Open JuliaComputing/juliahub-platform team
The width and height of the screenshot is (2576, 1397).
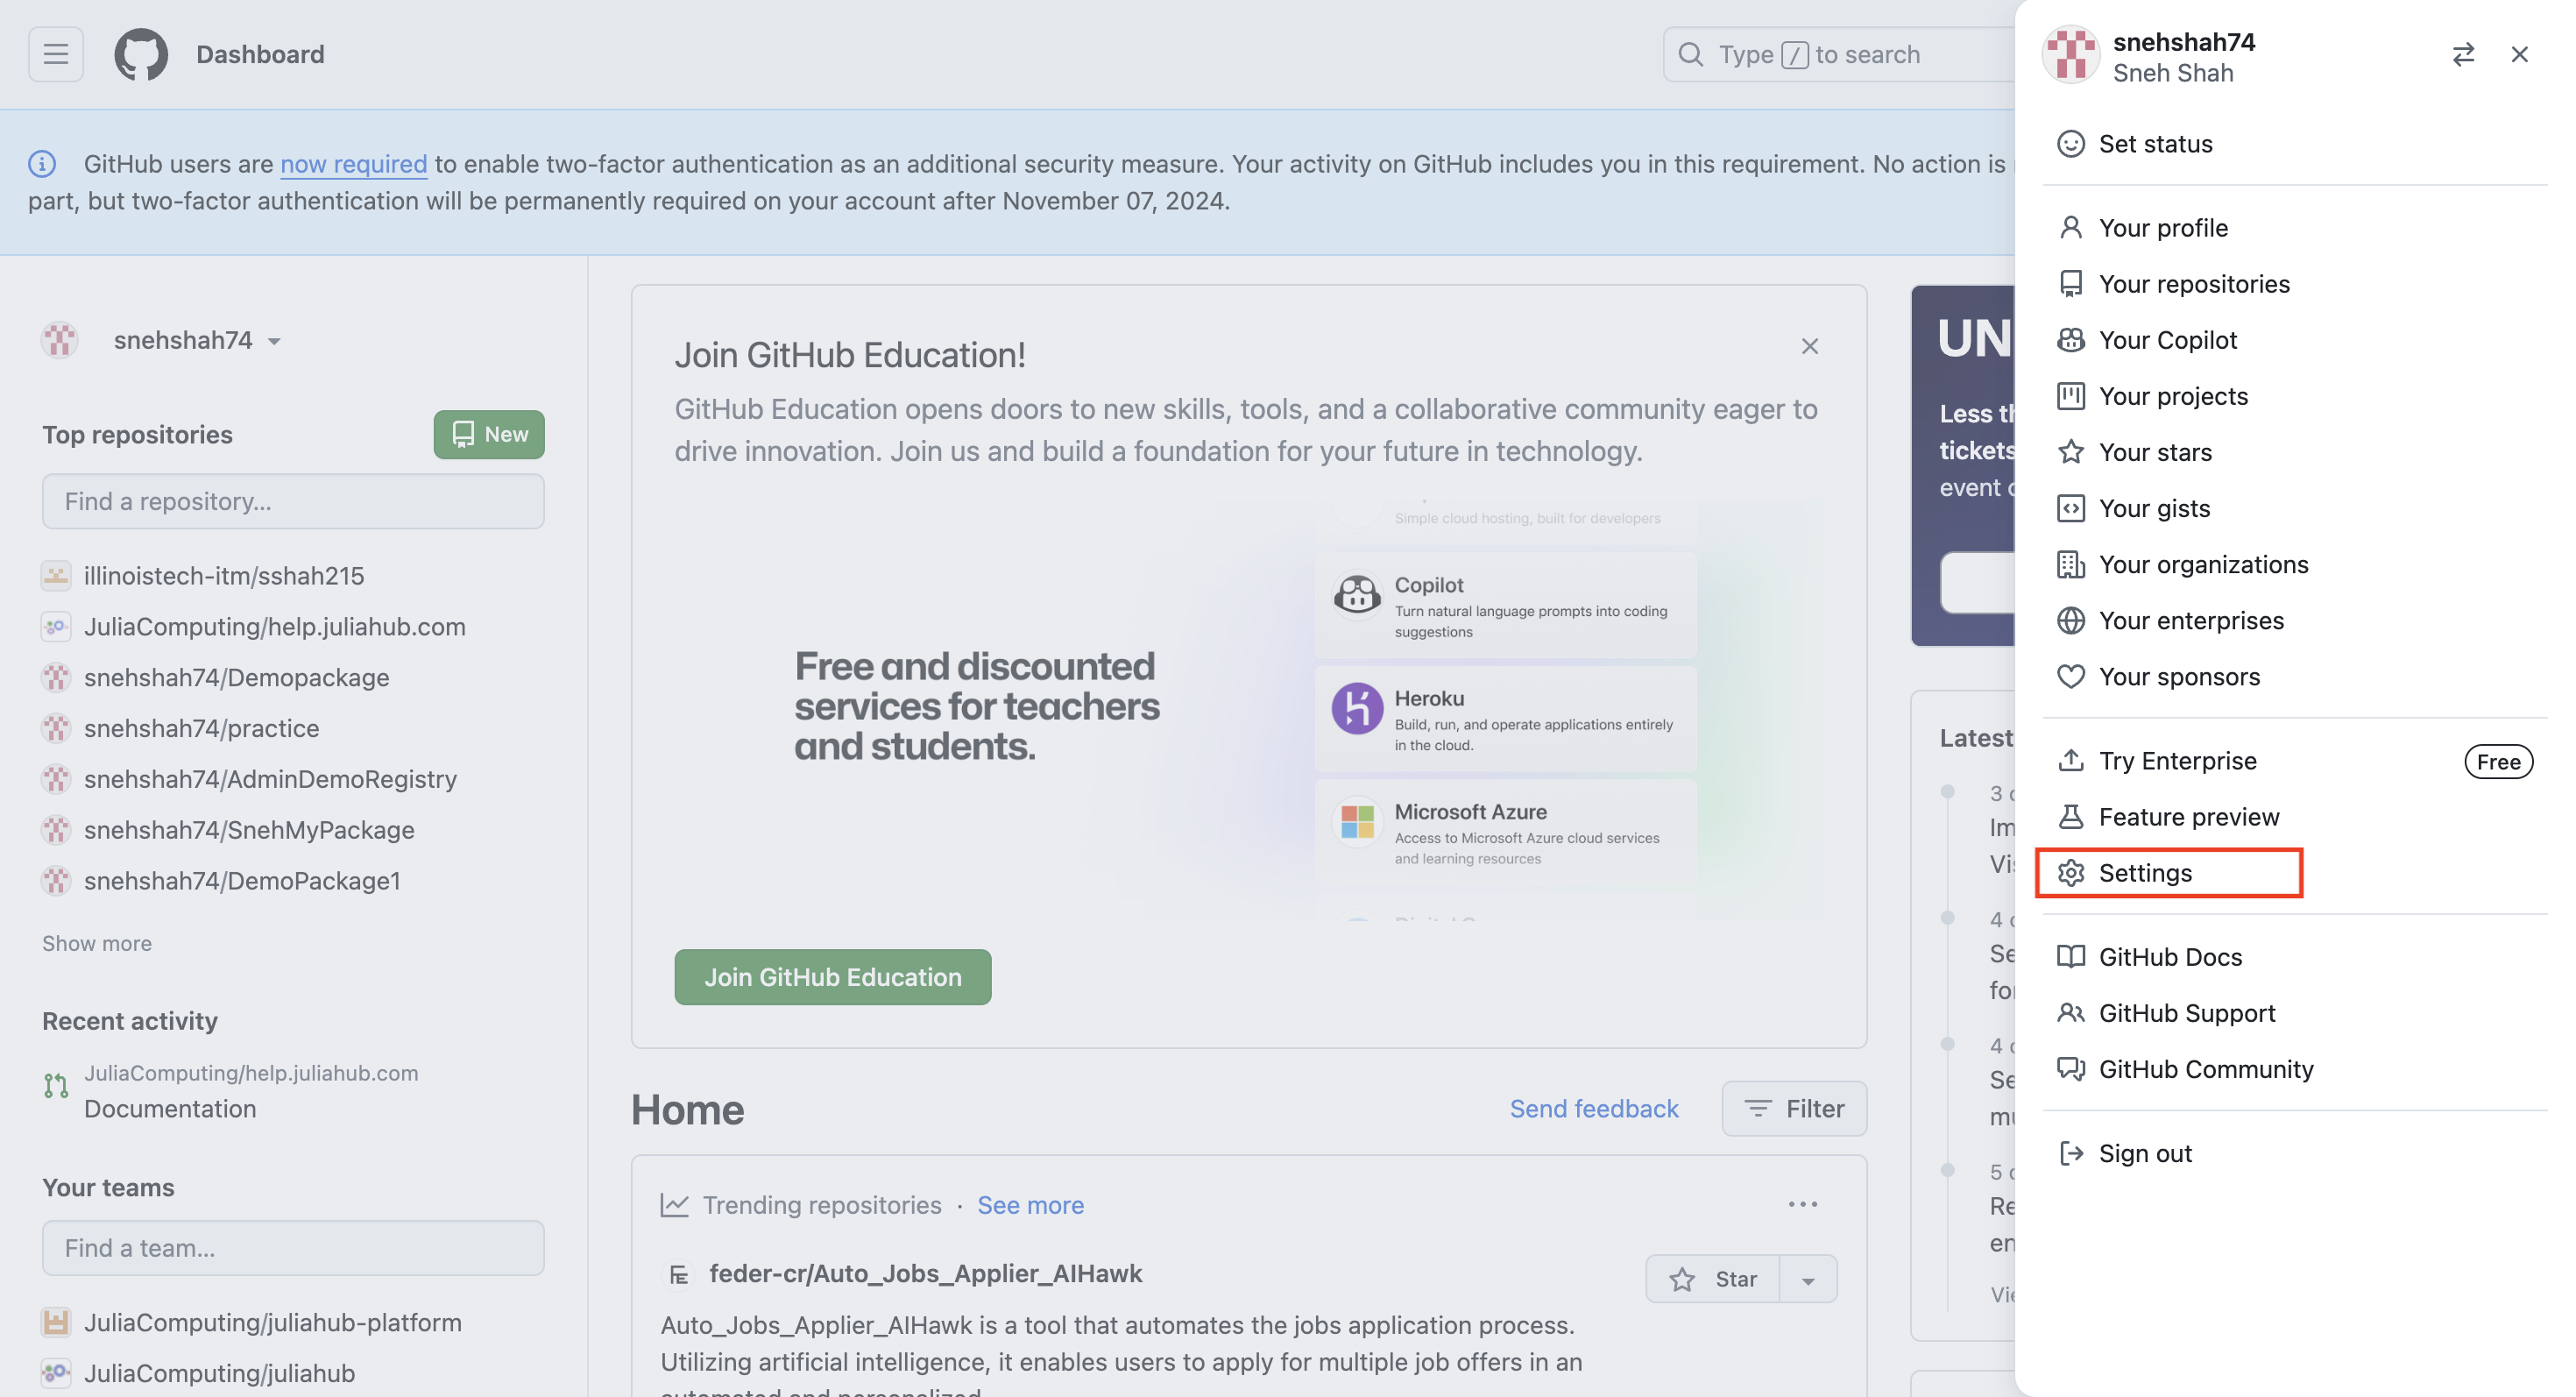[273, 1322]
